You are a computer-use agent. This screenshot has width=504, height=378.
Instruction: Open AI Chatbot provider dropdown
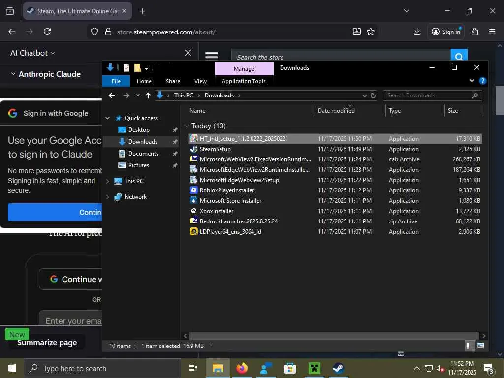click(32, 53)
